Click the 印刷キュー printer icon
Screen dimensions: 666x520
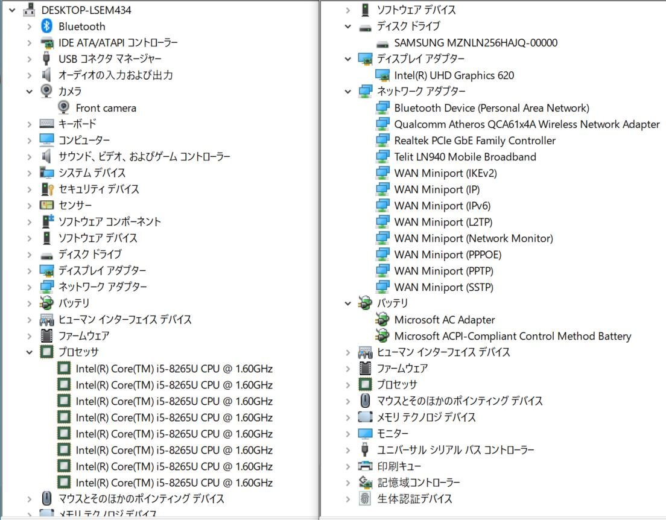coord(365,466)
